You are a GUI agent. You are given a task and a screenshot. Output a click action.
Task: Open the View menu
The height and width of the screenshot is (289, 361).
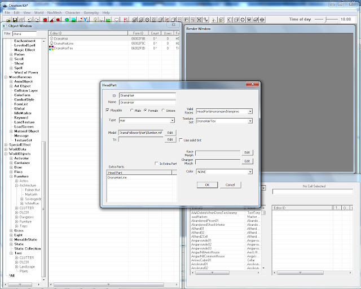coord(27,12)
